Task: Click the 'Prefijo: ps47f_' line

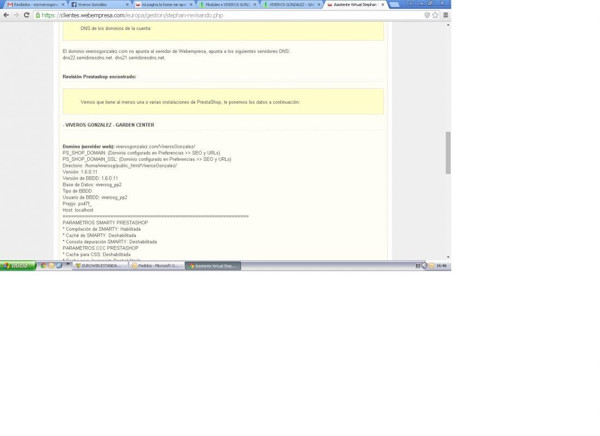Action: (x=77, y=204)
